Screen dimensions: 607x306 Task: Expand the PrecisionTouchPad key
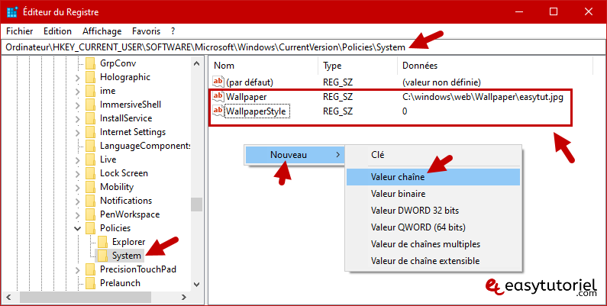[x=77, y=270]
